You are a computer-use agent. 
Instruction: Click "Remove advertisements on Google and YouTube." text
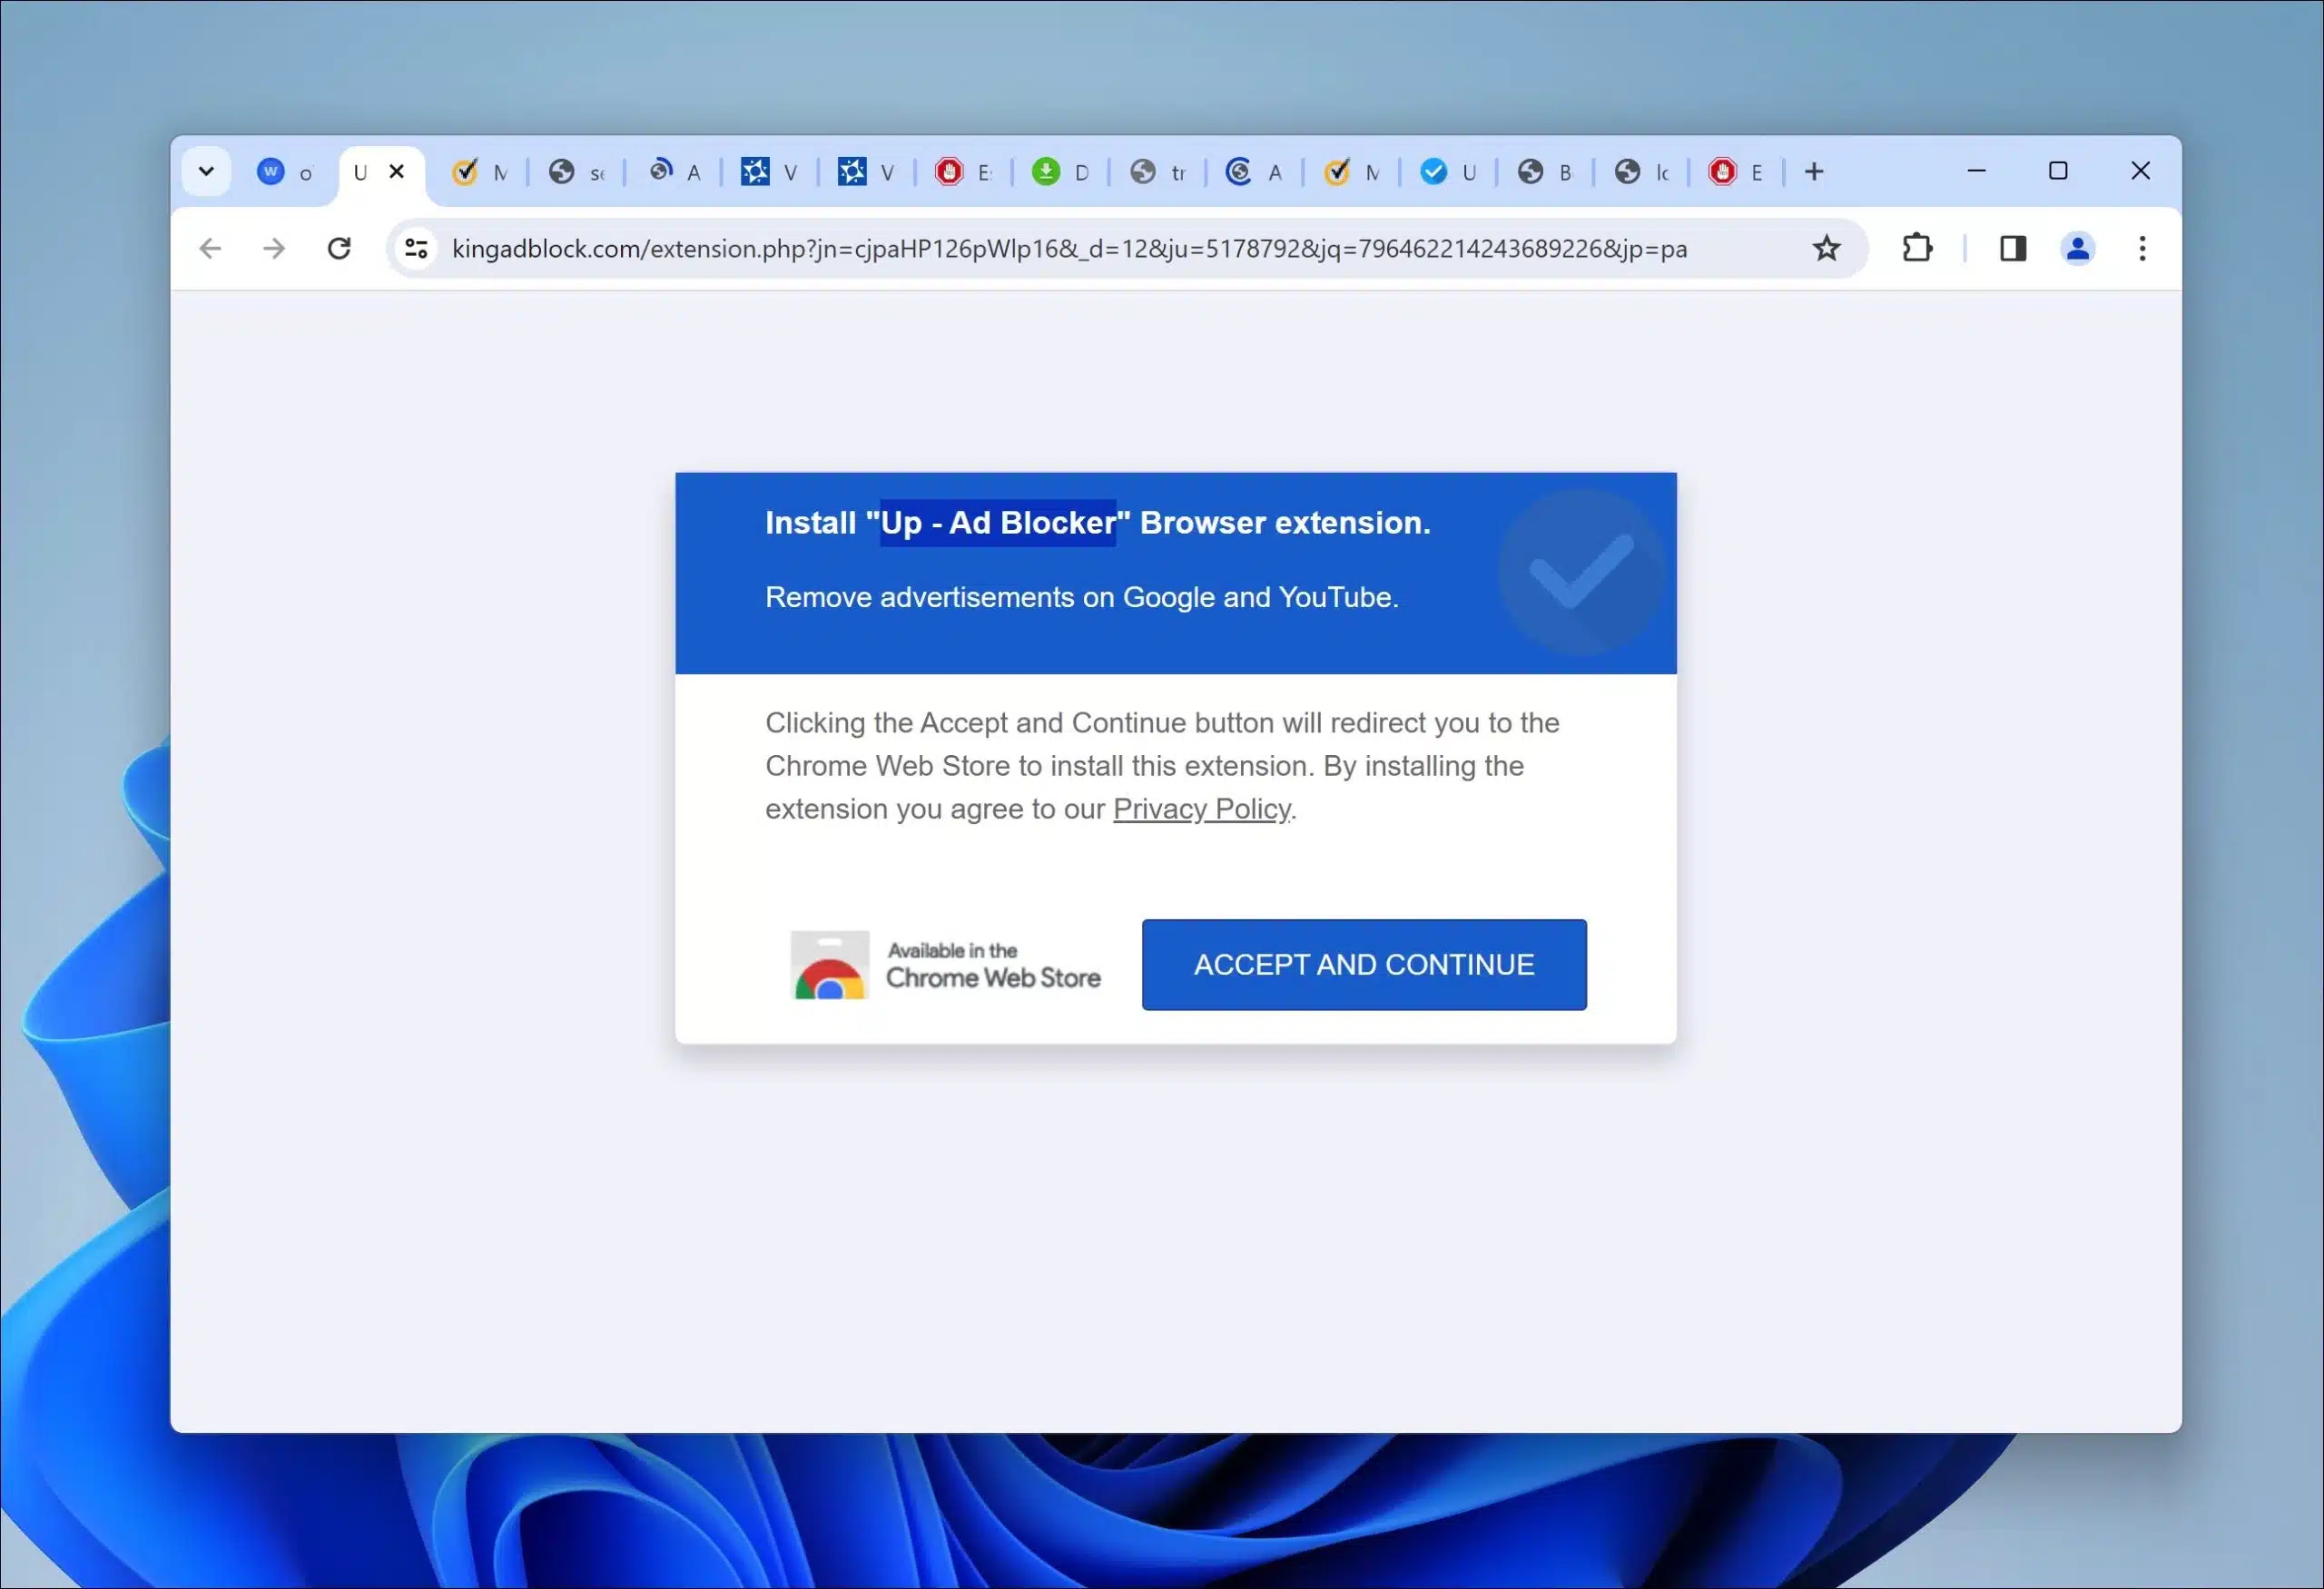coord(1082,596)
